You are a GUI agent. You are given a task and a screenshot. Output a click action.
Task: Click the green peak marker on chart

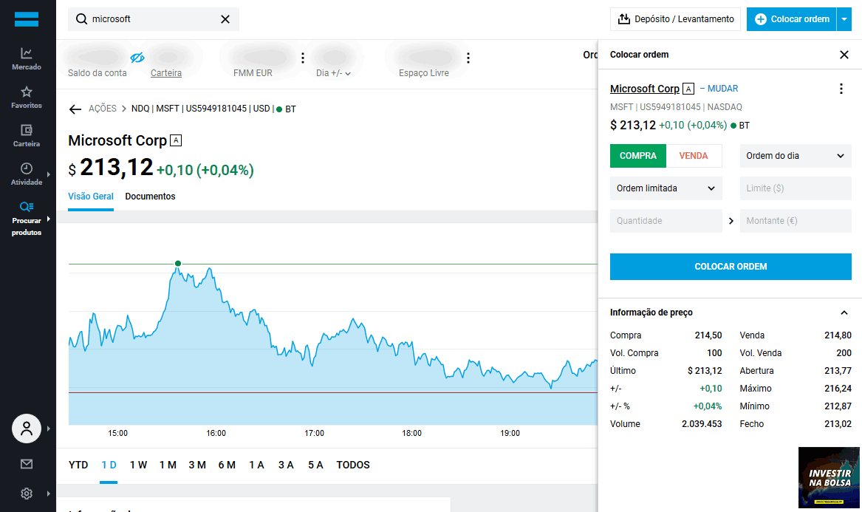[178, 264]
